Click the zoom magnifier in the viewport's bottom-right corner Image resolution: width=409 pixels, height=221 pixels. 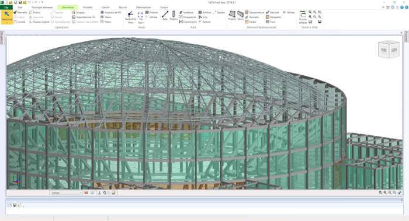380,193
